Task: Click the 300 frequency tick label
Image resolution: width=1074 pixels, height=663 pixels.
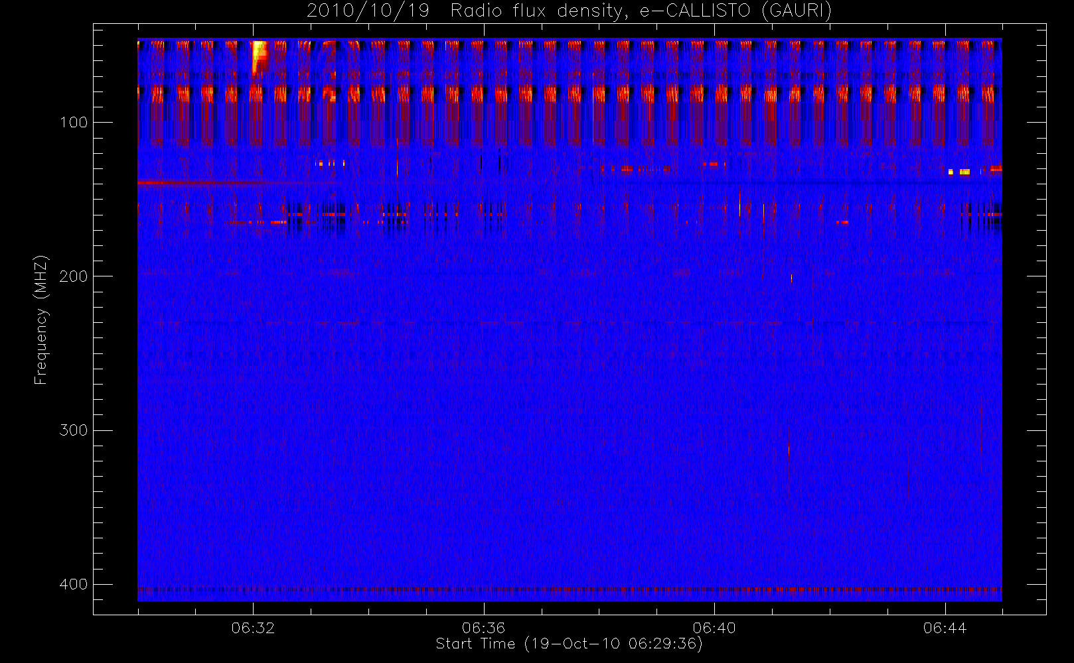Action: [x=73, y=430]
